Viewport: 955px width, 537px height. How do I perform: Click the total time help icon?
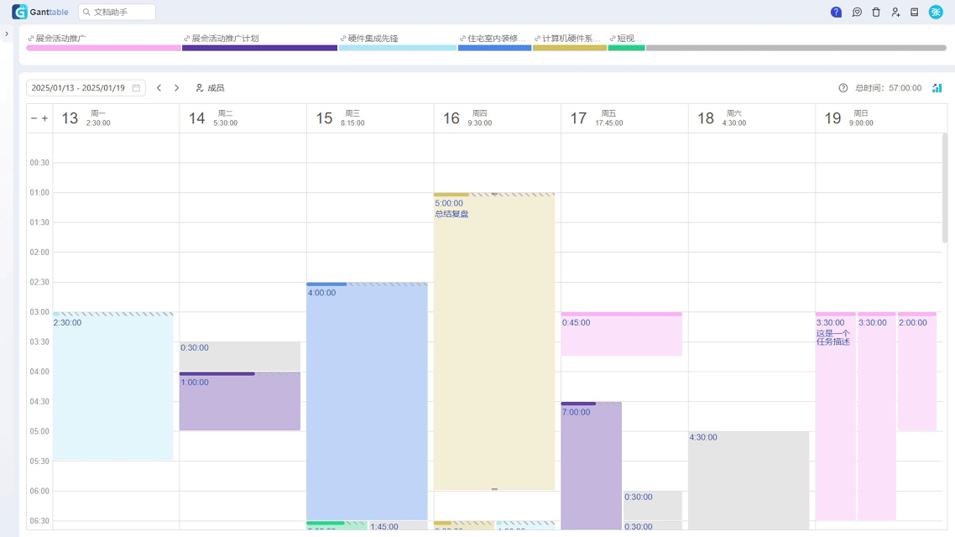point(843,88)
